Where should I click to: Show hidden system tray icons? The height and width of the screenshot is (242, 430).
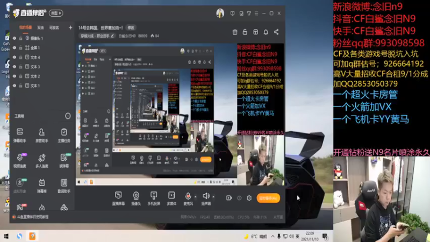pos(273,236)
